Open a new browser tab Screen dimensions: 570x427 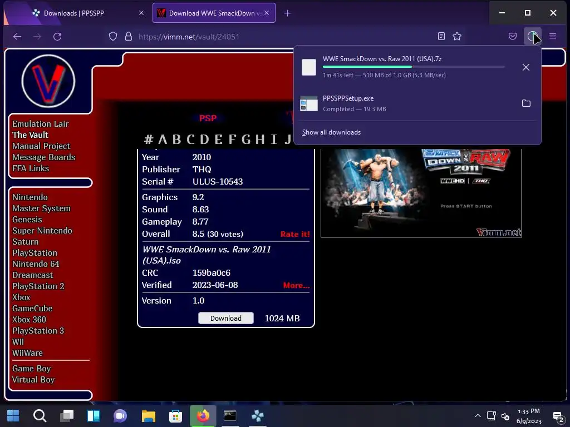click(287, 13)
